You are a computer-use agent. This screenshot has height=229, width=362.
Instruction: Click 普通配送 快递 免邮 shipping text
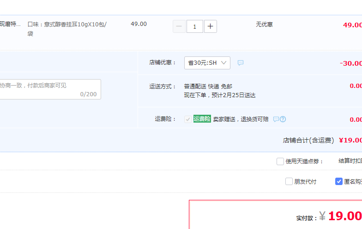(x=208, y=87)
